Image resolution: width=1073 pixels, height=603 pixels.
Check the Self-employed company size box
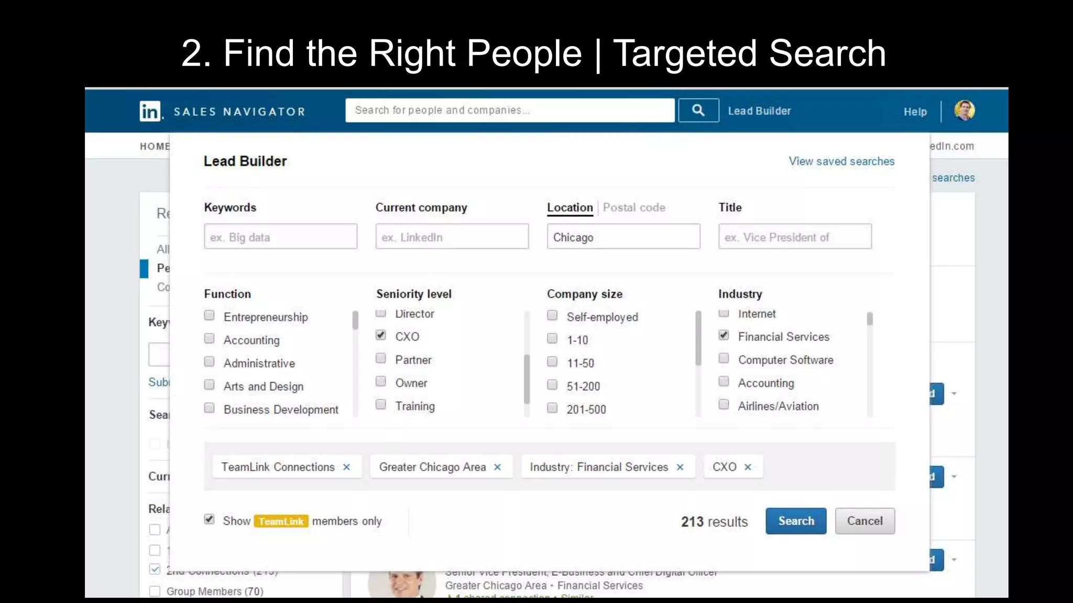point(552,315)
